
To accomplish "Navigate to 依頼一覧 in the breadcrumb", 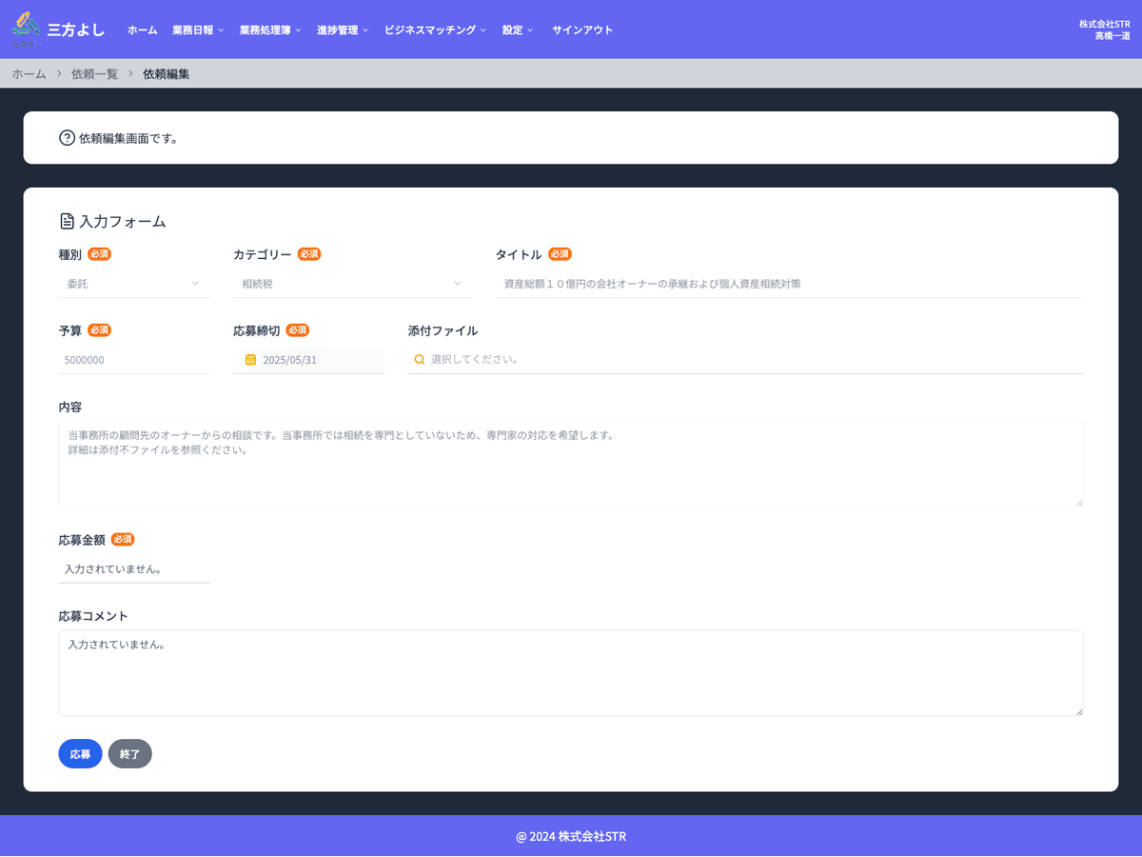I will click(94, 73).
